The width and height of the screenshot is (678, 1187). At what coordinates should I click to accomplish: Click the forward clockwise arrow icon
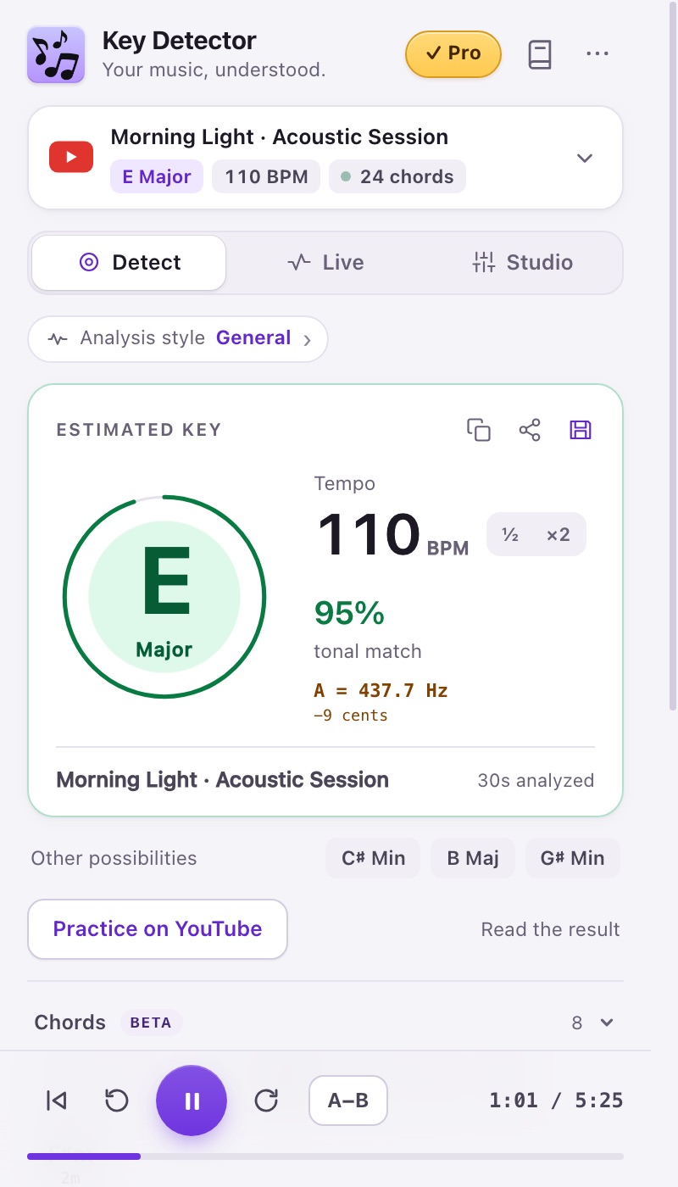[266, 1101]
